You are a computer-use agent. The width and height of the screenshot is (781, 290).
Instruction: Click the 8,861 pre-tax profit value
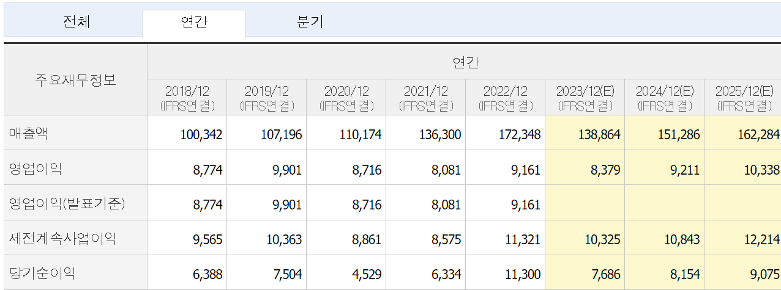pos(367,239)
